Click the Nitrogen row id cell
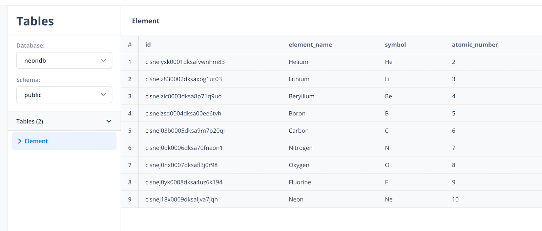 pyautogui.click(x=184, y=148)
